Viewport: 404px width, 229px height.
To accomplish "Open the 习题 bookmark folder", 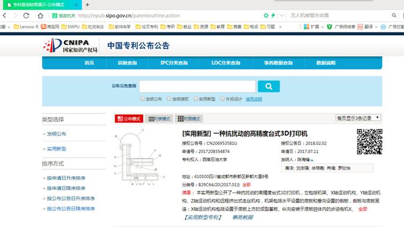I will coord(268,27).
